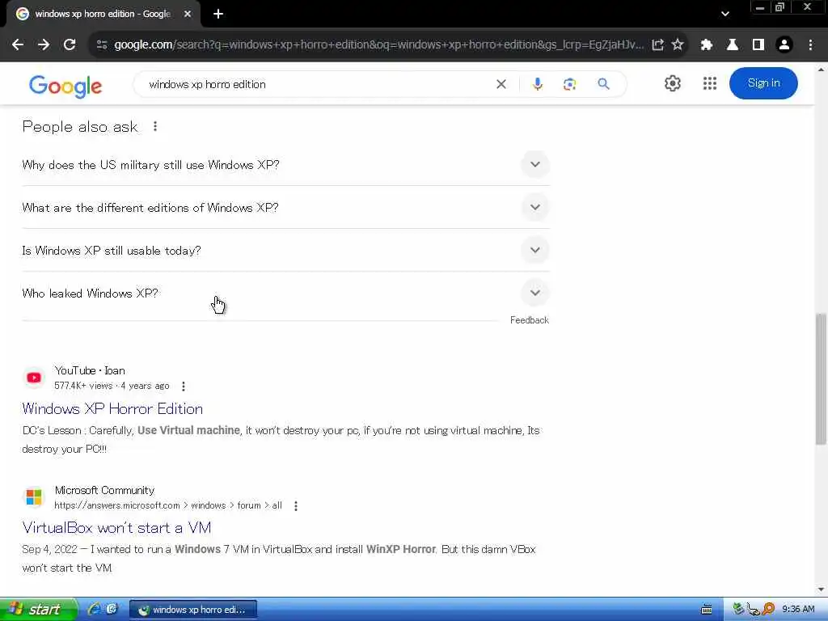
Task: Click the Google search text field
Action: [x=317, y=84]
